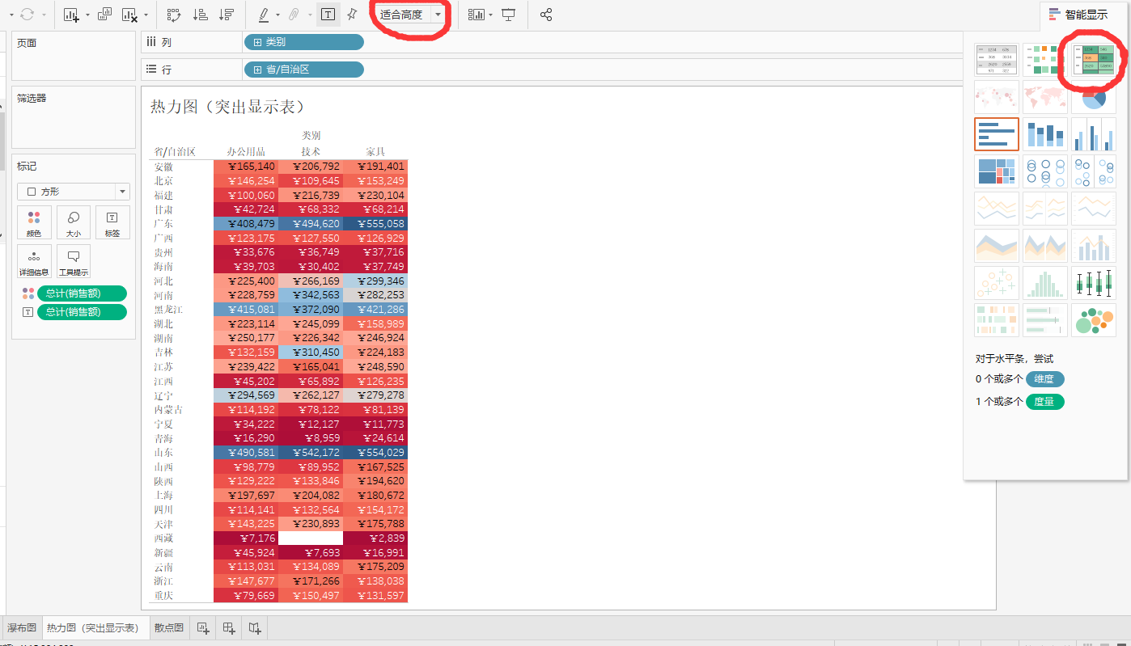Select the highlight table thumbnail in 智能显示

(1093, 61)
